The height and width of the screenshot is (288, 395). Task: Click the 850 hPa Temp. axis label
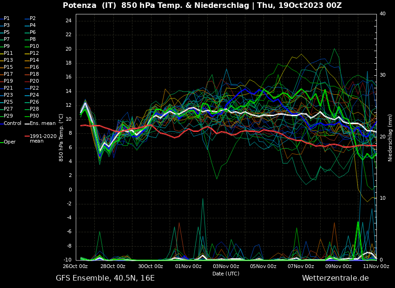[61, 137]
